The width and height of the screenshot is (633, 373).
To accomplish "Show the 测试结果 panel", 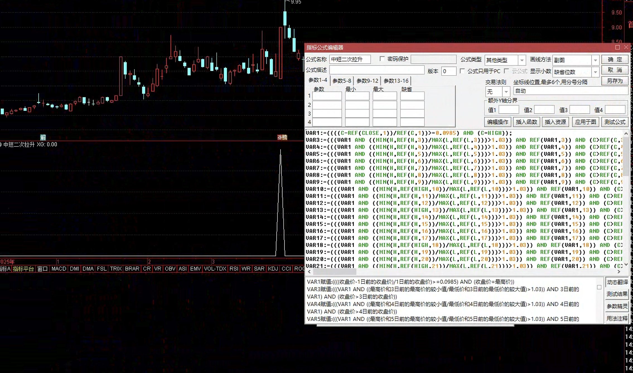I will (617, 294).
